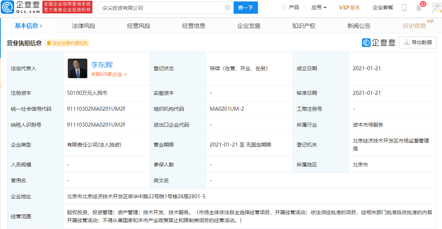The image size is (442, 229).
Task: Click the mobile phone icon in header
Action: pyautogui.click(x=405, y=7)
